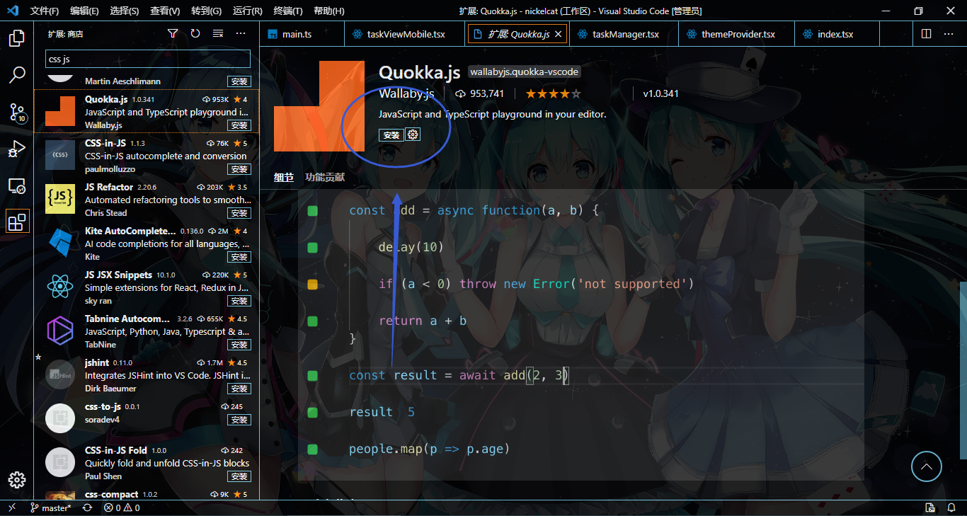Viewport: 967px width, 516px height.
Task: Install the jshint extension
Action: point(239,389)
